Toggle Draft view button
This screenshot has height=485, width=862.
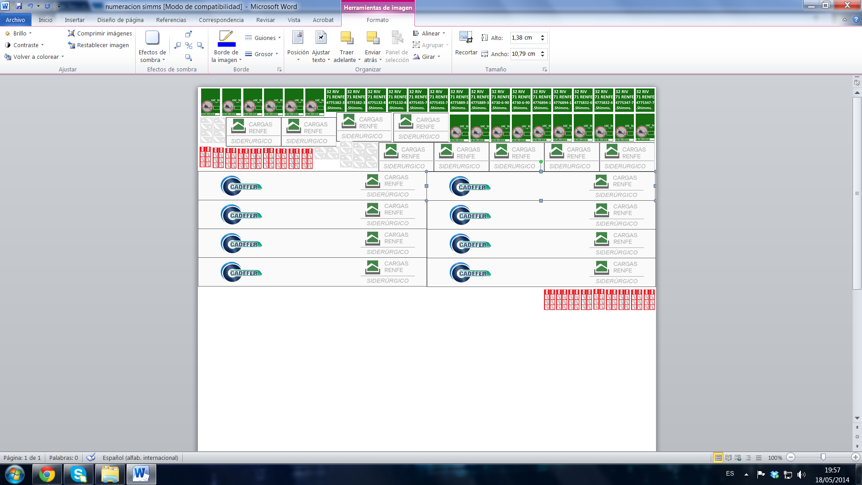[759, 458]
